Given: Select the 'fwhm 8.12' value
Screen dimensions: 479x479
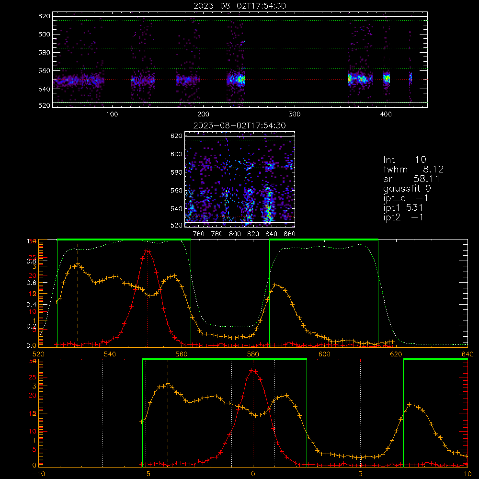Looking at the screenshot, I should point(413,169).
